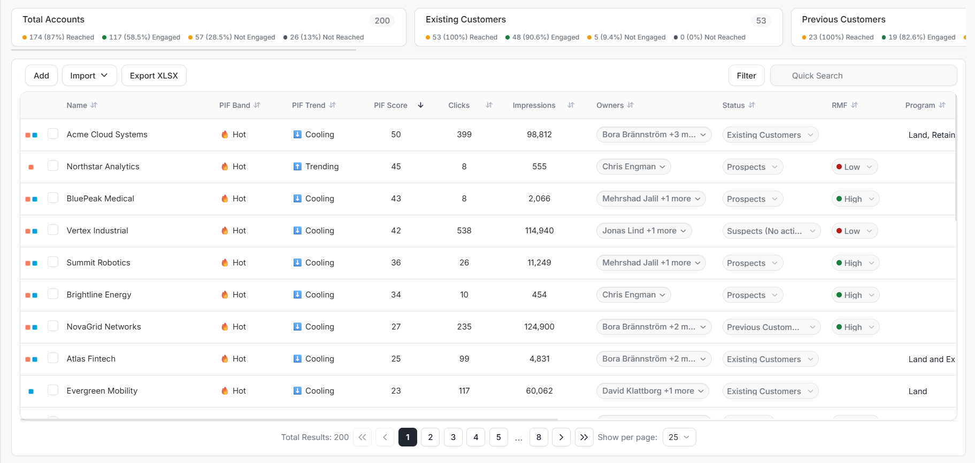Switch to page 8

[x=539, y=437]
